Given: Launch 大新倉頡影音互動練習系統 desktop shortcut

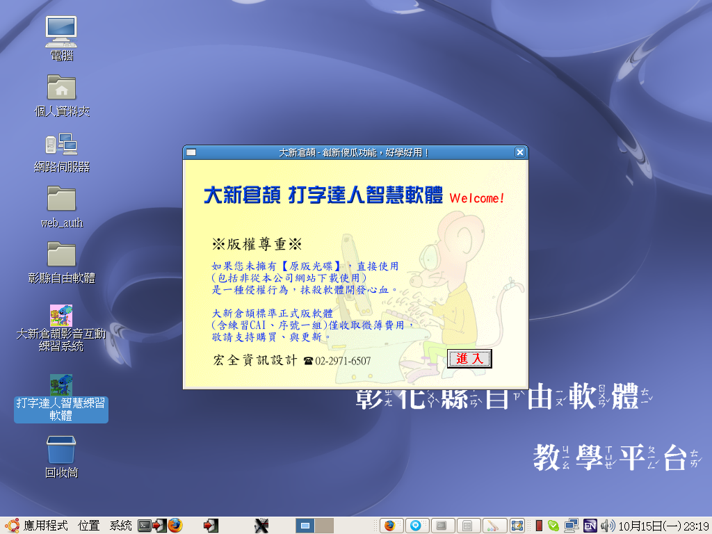Looking at the screenshot, I should coord(61,315).
